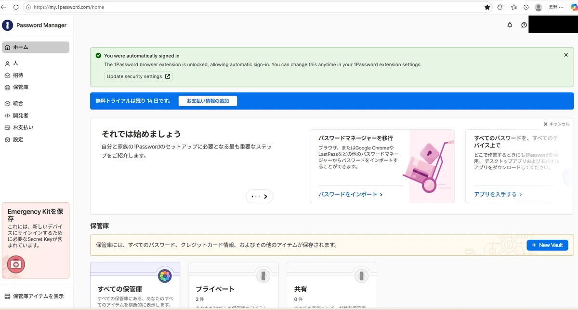Click the 無料トライアルは残り 14 日です text
Image resolution: width=578 pixels, height=310 pixels.
[x=133, y=101]
